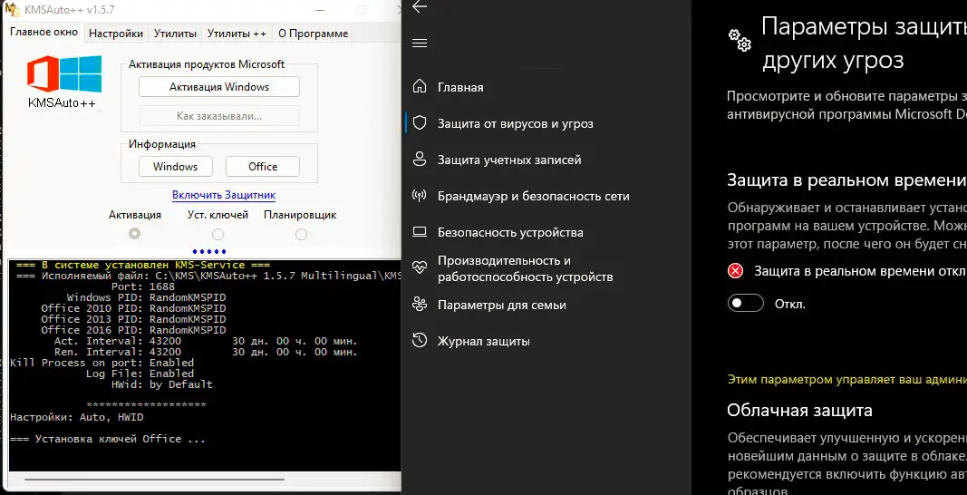
Task: Open Брандмауэр и безопасность сети
Action: 534,196
